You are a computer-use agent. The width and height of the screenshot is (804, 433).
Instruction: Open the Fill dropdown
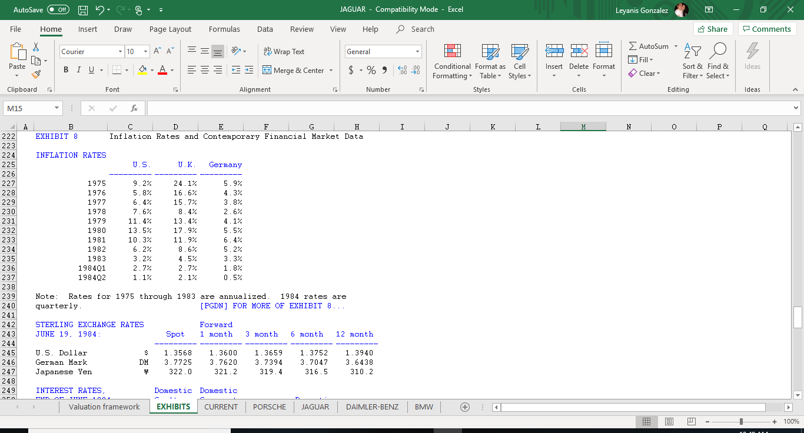pos(641,59)
